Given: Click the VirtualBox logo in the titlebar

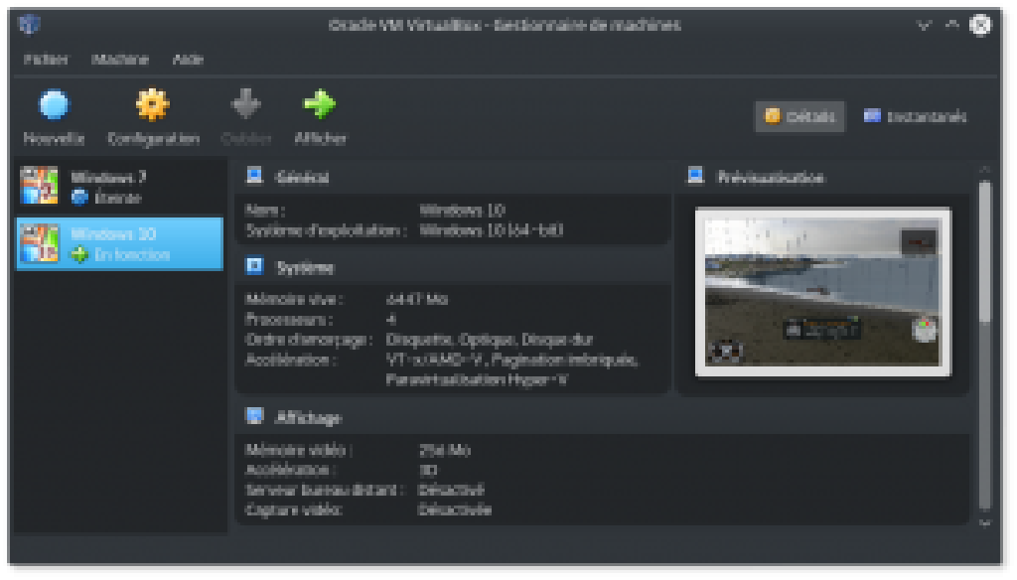Looking at the screenshot, I should pos(28,22).
